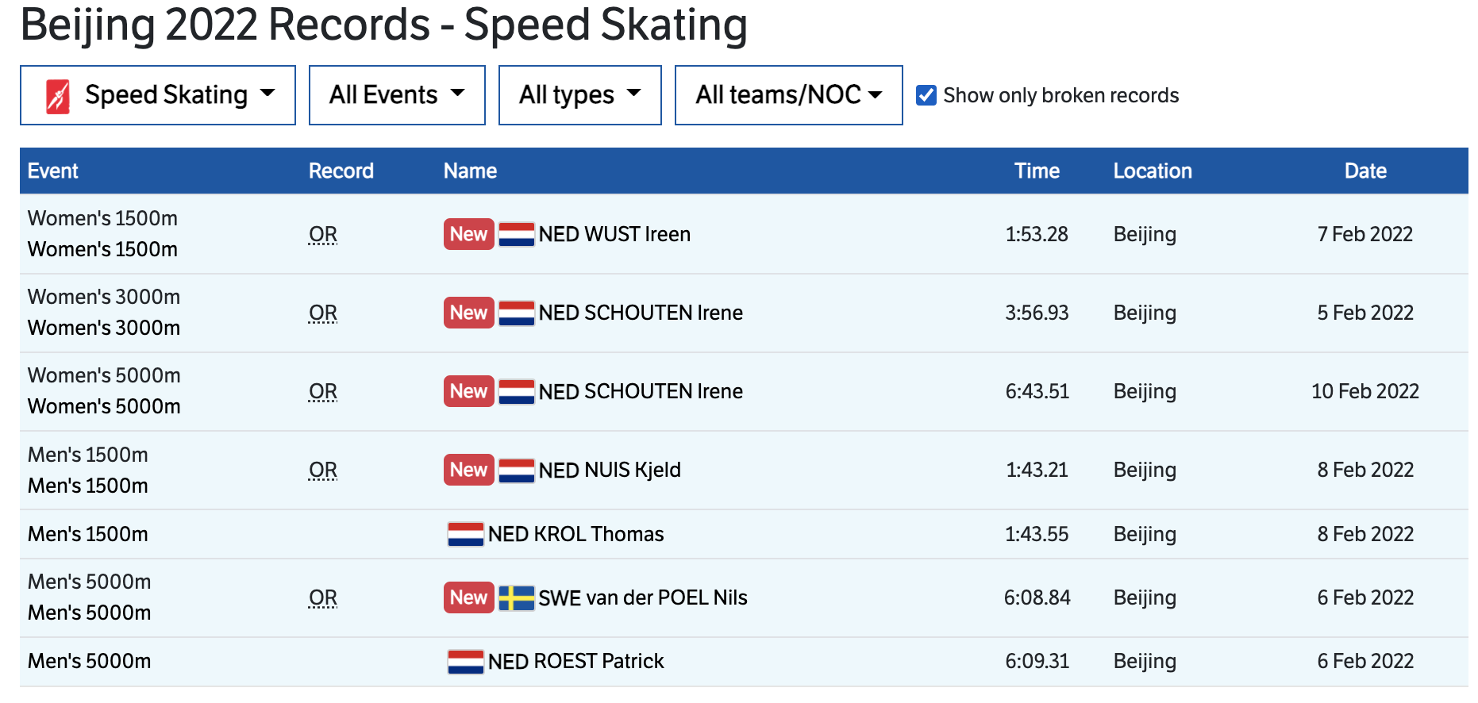Click the Time column header
The width and height of the screenshot is (1478, 703).
pos(1037,171)
